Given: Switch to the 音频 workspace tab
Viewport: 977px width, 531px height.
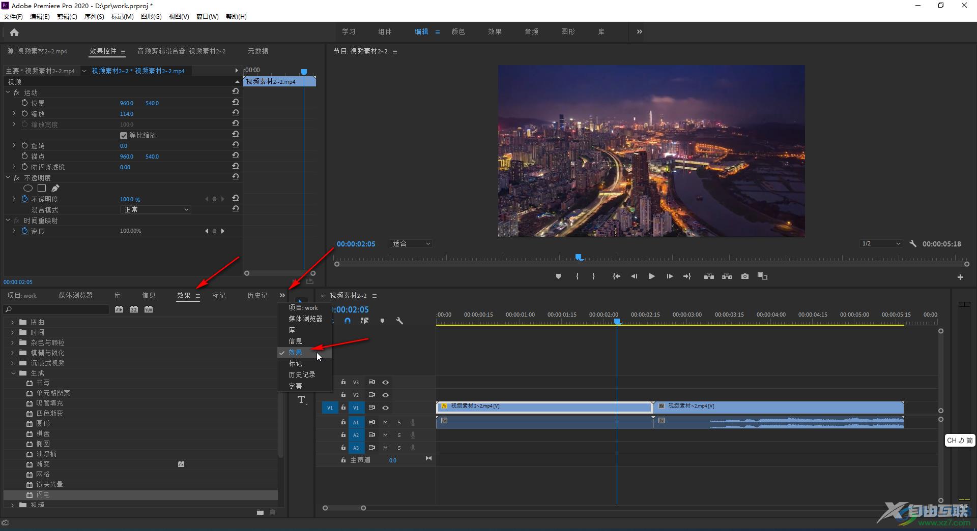Looking at the screenshot, I should (x=532, y=32).
